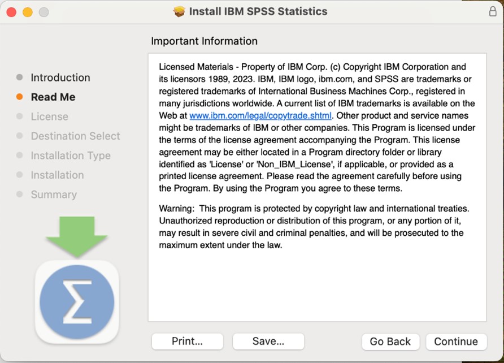Click the Save... button

[268, 341]
